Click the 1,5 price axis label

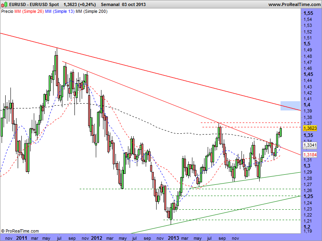(x=307, y=44)
